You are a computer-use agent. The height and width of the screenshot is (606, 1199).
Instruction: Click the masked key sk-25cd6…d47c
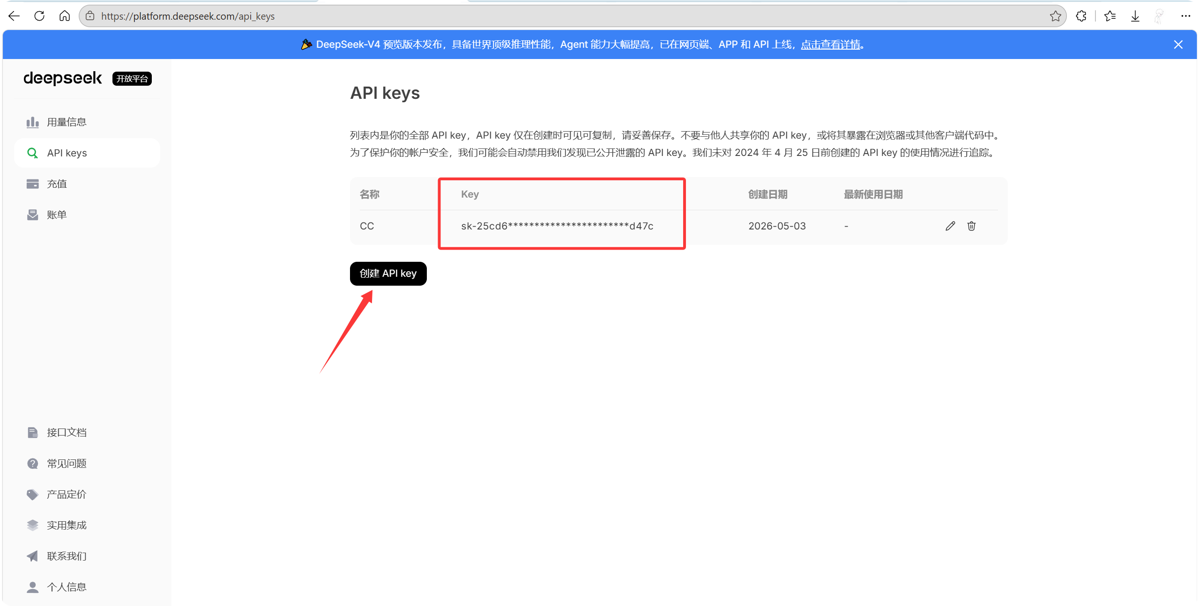point(557,226)
